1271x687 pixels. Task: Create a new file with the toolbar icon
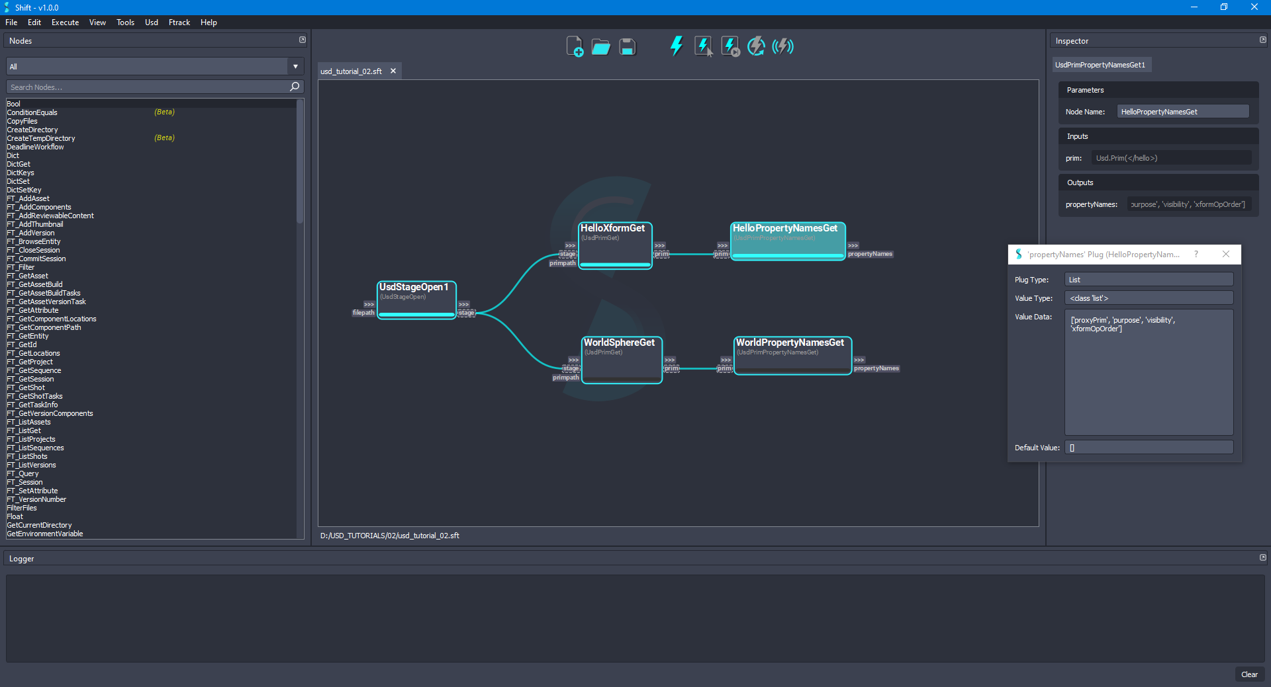point(575,46)
